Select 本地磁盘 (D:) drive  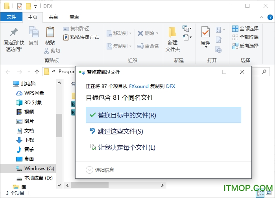tap(34, 178)
